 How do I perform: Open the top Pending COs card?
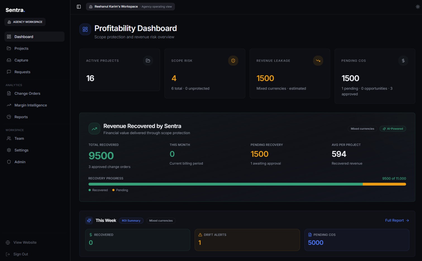[x=375, y=76]
